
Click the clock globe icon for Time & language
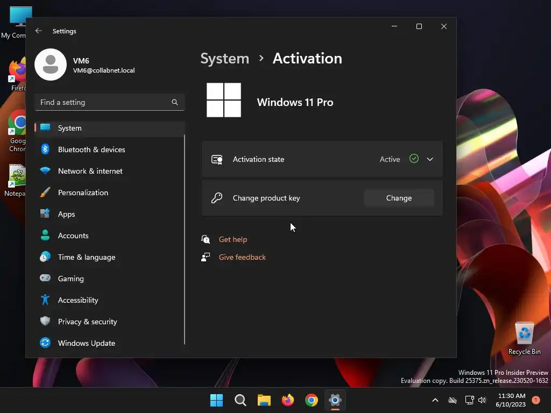(x=45, y=257)
